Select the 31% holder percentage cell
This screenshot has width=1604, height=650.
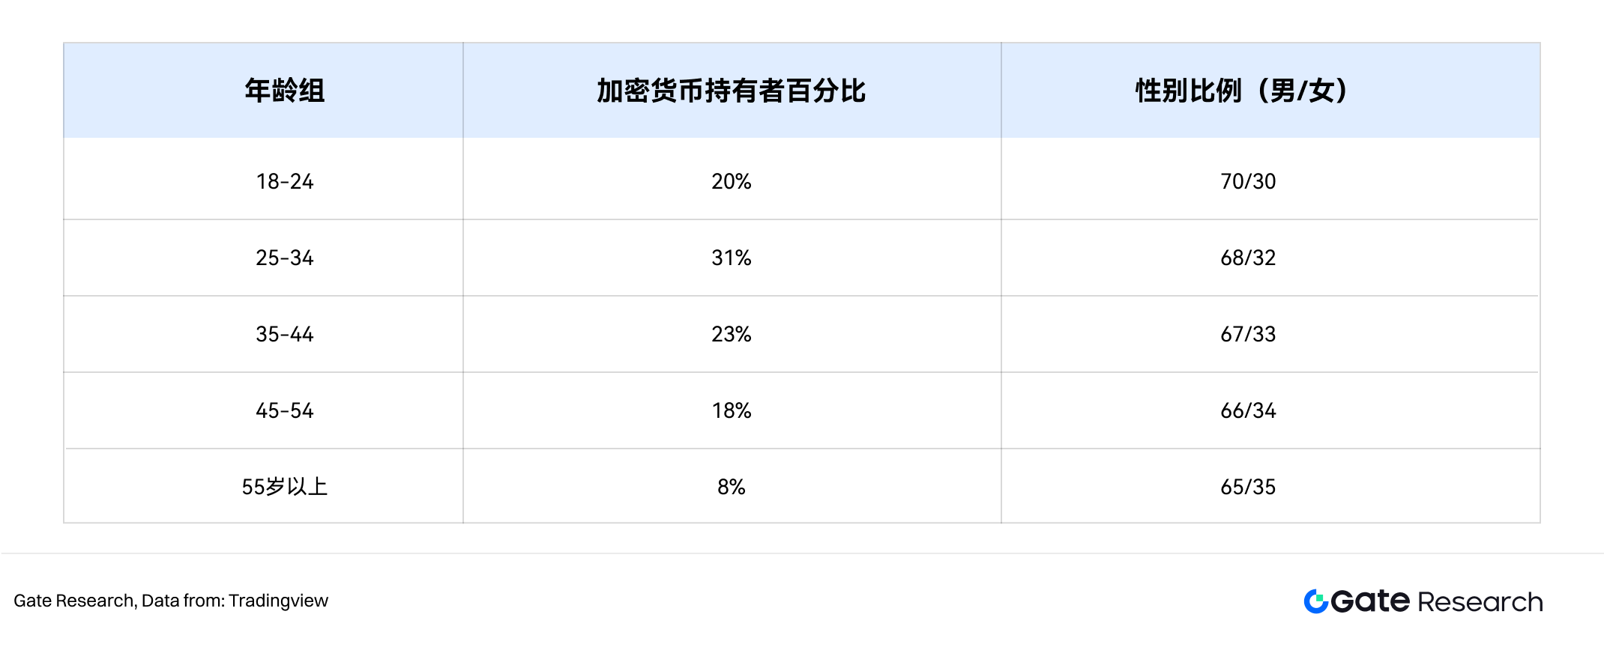pyautogui.click(x=732, y=258)
